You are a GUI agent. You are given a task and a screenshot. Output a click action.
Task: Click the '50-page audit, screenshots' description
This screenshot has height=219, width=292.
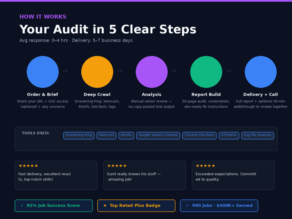(206, 104)
